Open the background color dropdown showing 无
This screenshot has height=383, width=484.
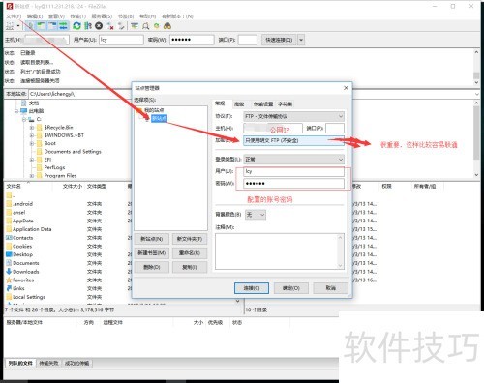point(256,215)
